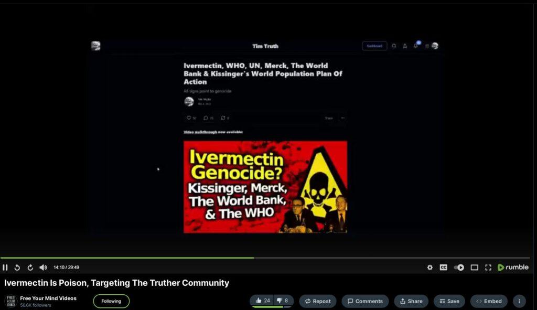This screenshot has height=310, width=537.
Task: Open more options three-dot menu
Action: tap(519, 301)
